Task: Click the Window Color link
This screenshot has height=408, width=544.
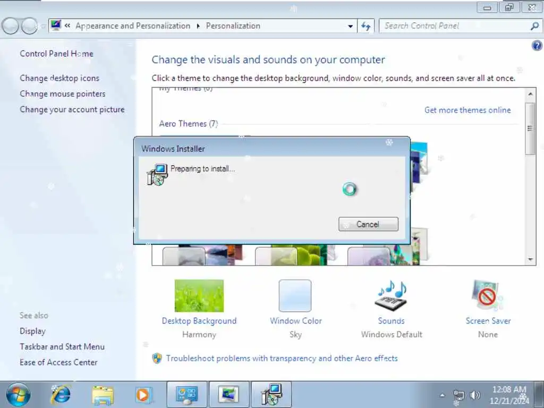Action: point(296,321)
